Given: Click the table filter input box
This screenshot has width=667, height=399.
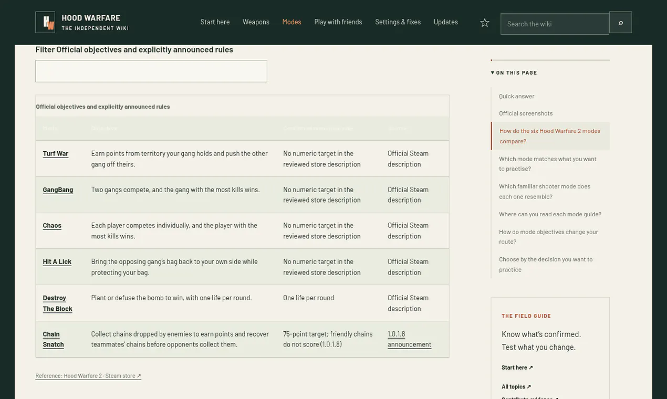Looking at the screenshot, I should click(151, 71).
